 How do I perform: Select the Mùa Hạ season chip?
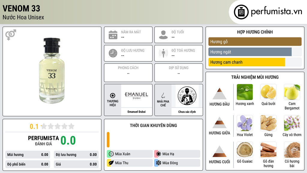pyautogui.click(x=177, y=154)
